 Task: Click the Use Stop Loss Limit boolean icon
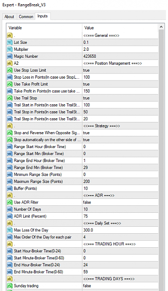coord(10,70)
